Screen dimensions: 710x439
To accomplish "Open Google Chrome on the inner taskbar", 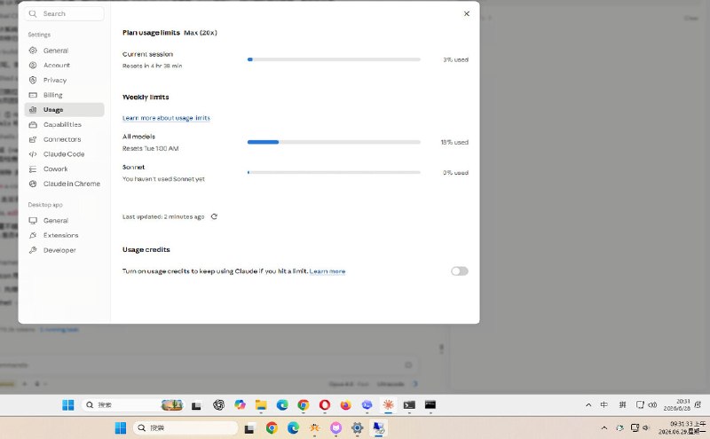I will click(x=304, y=405).
